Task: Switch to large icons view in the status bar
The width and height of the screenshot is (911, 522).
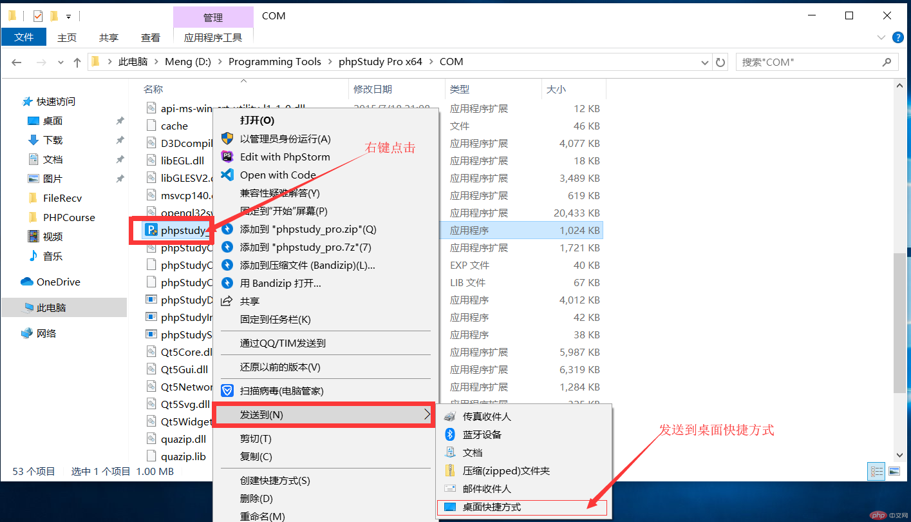Action: [x=894, y=472]
